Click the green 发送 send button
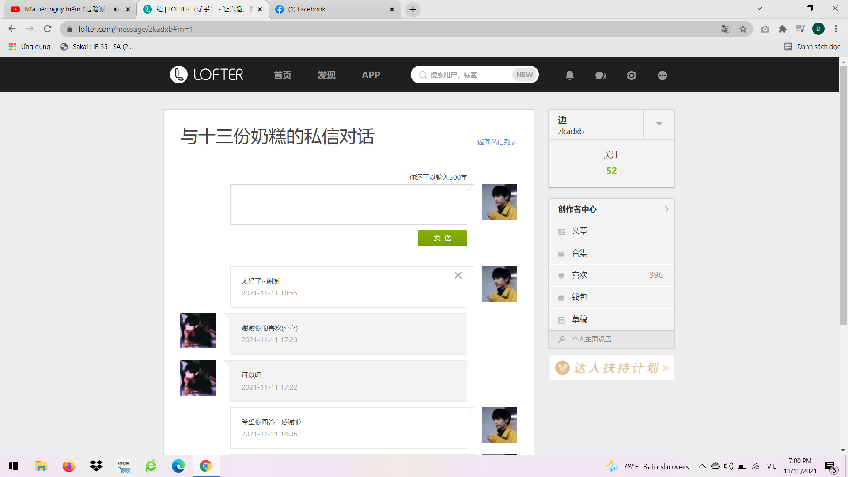848x477 pixels. 442,238
